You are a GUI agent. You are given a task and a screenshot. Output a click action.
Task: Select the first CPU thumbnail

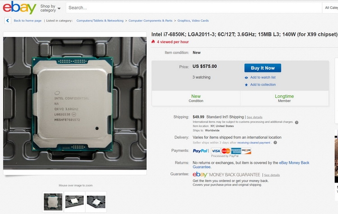[53, 202]
